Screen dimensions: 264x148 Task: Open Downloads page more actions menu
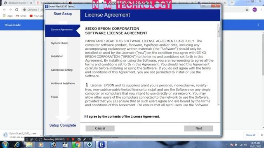pos(259,25)
